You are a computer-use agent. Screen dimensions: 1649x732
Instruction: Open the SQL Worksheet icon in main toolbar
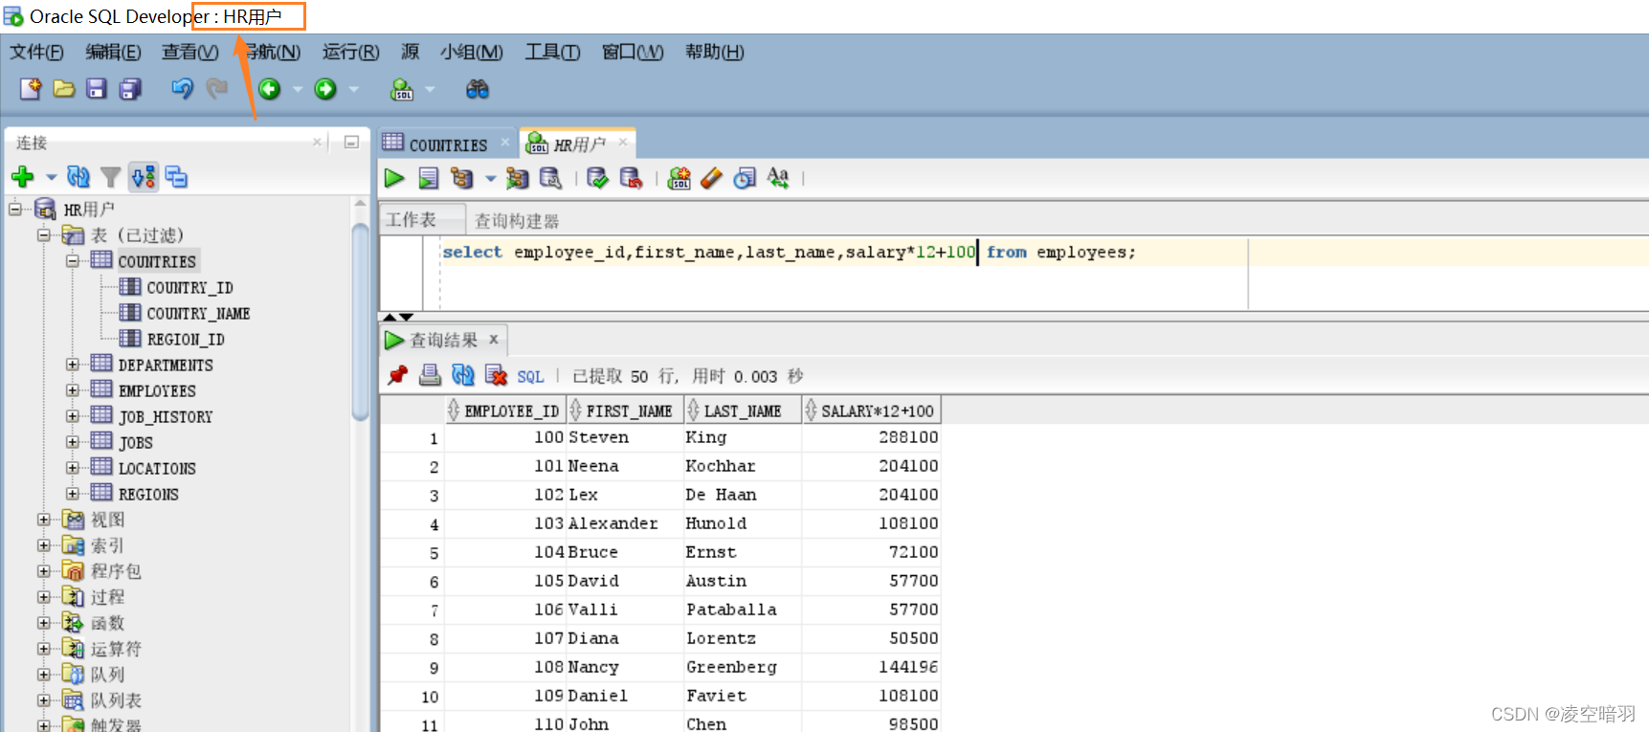tap(402, 89)
